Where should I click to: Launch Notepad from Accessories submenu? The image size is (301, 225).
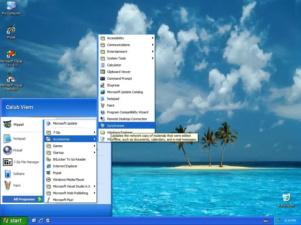(127, 99)
